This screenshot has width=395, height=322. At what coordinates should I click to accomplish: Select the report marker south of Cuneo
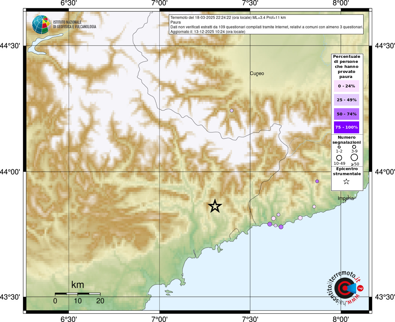pos(232,110)
